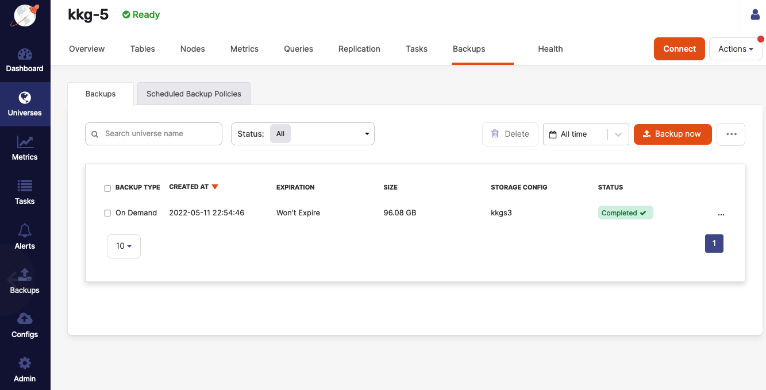Click the 2022-05-11 22:54:46 timestamp

point(206,213)
